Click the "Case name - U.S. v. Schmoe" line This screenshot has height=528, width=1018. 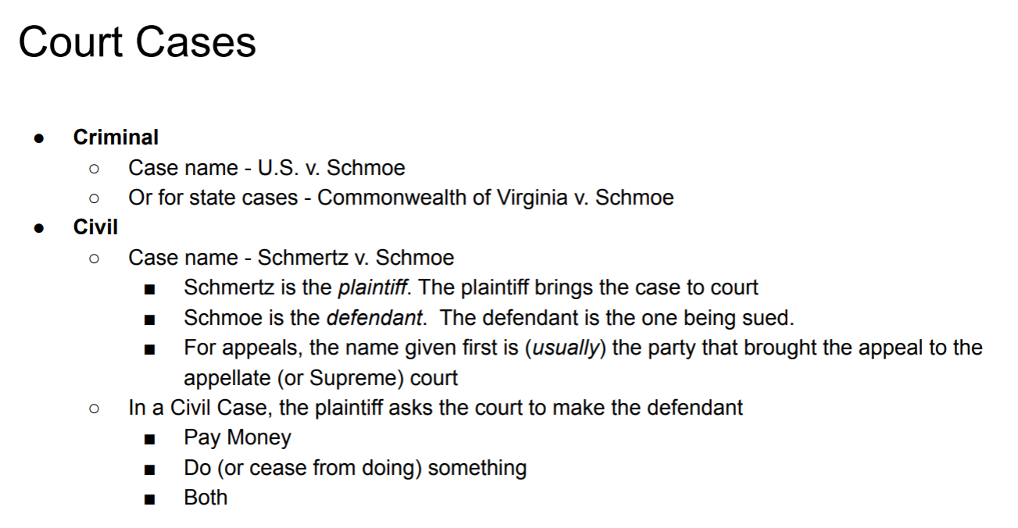coord(266,168)
